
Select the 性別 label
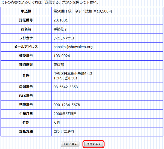[26, 123]
